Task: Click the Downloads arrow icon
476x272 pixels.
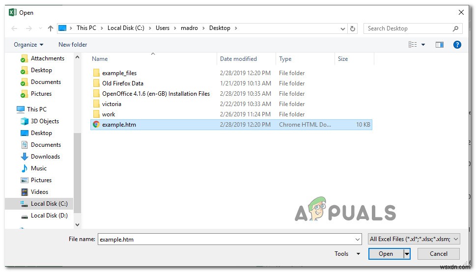Action: coord(24,157)
